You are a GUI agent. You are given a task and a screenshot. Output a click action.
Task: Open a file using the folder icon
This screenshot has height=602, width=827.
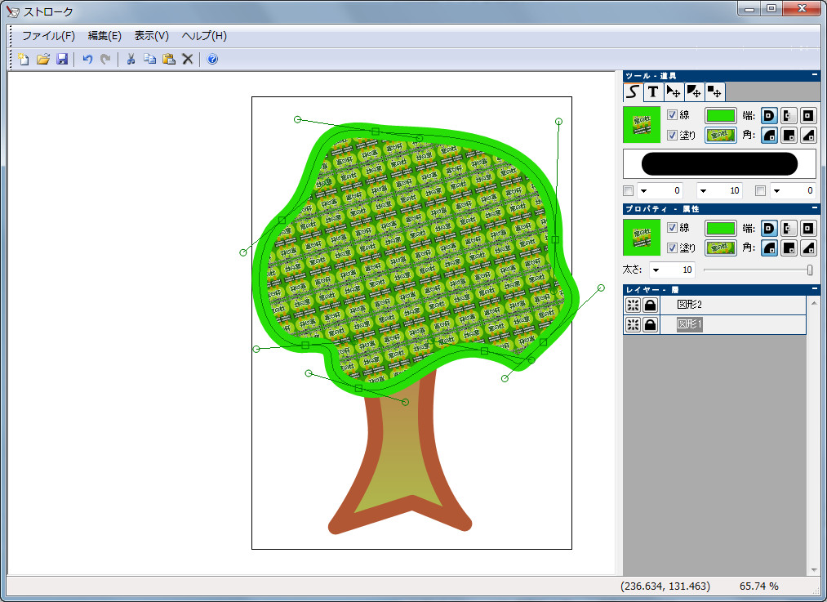coord(43,59)
